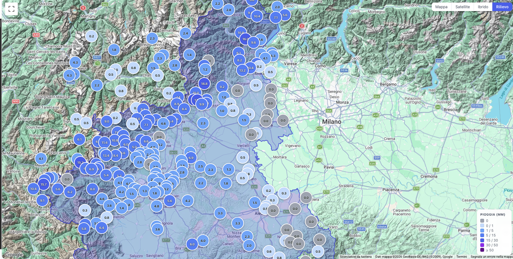513x259 pixels.
Task: Open the 8.0 rain marker
Action: [92, 189]
